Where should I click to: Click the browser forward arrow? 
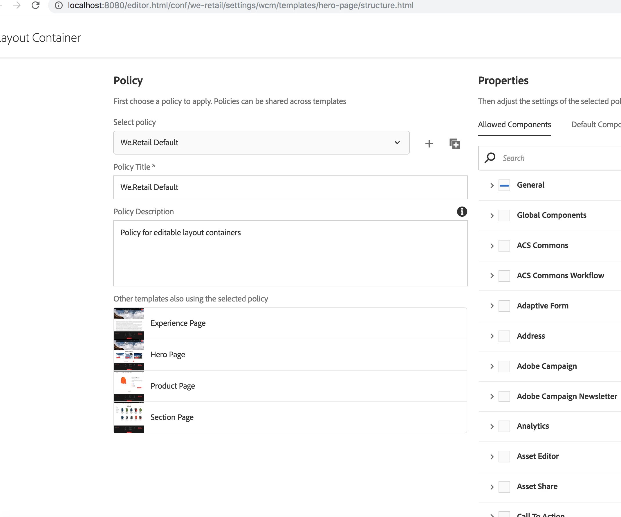click(x=17, y=5)
